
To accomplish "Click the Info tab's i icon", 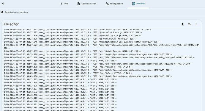I will tap(61, 4).
